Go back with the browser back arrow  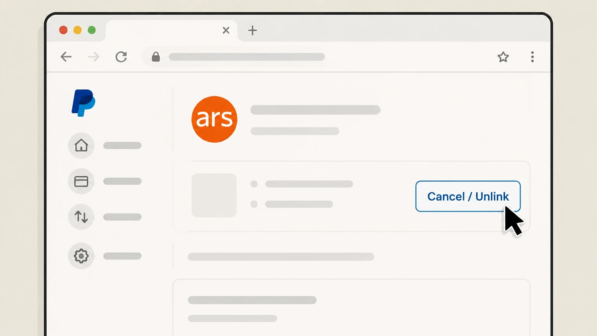coord(66,57)
